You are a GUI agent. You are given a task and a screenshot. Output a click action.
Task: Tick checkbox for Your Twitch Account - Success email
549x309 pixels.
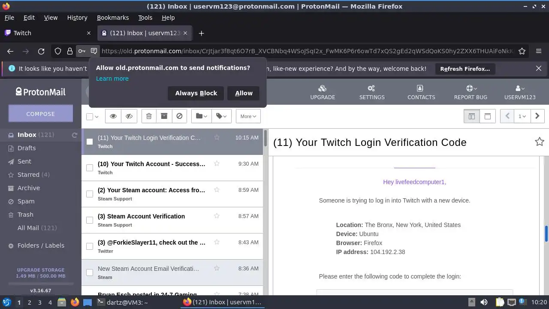(90, 168)
